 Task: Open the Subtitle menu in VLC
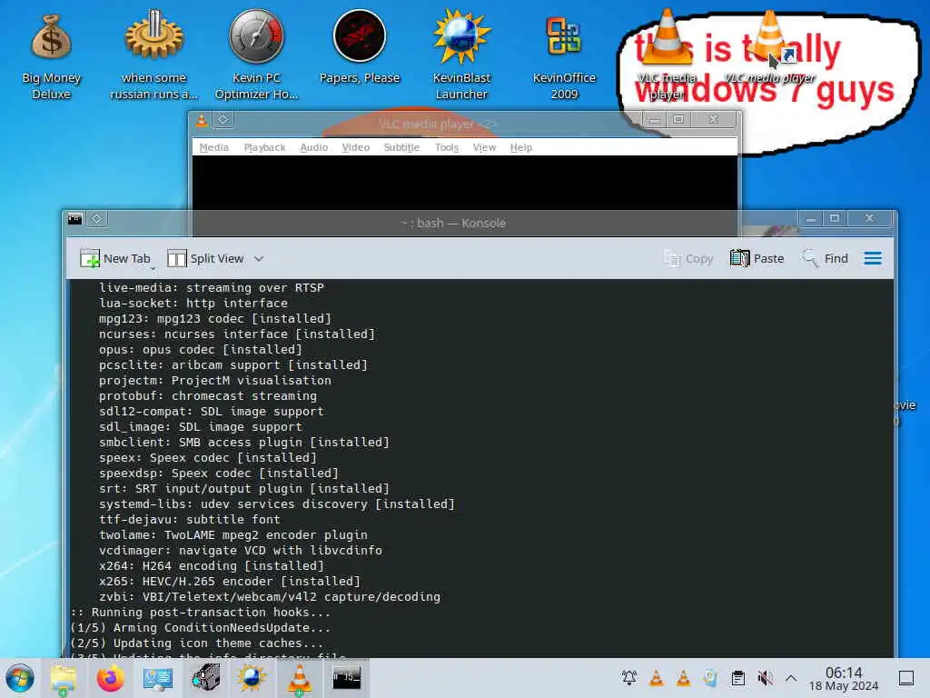point(401,147)
